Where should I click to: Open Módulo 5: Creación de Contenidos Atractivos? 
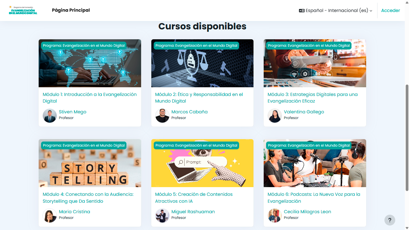194,198
